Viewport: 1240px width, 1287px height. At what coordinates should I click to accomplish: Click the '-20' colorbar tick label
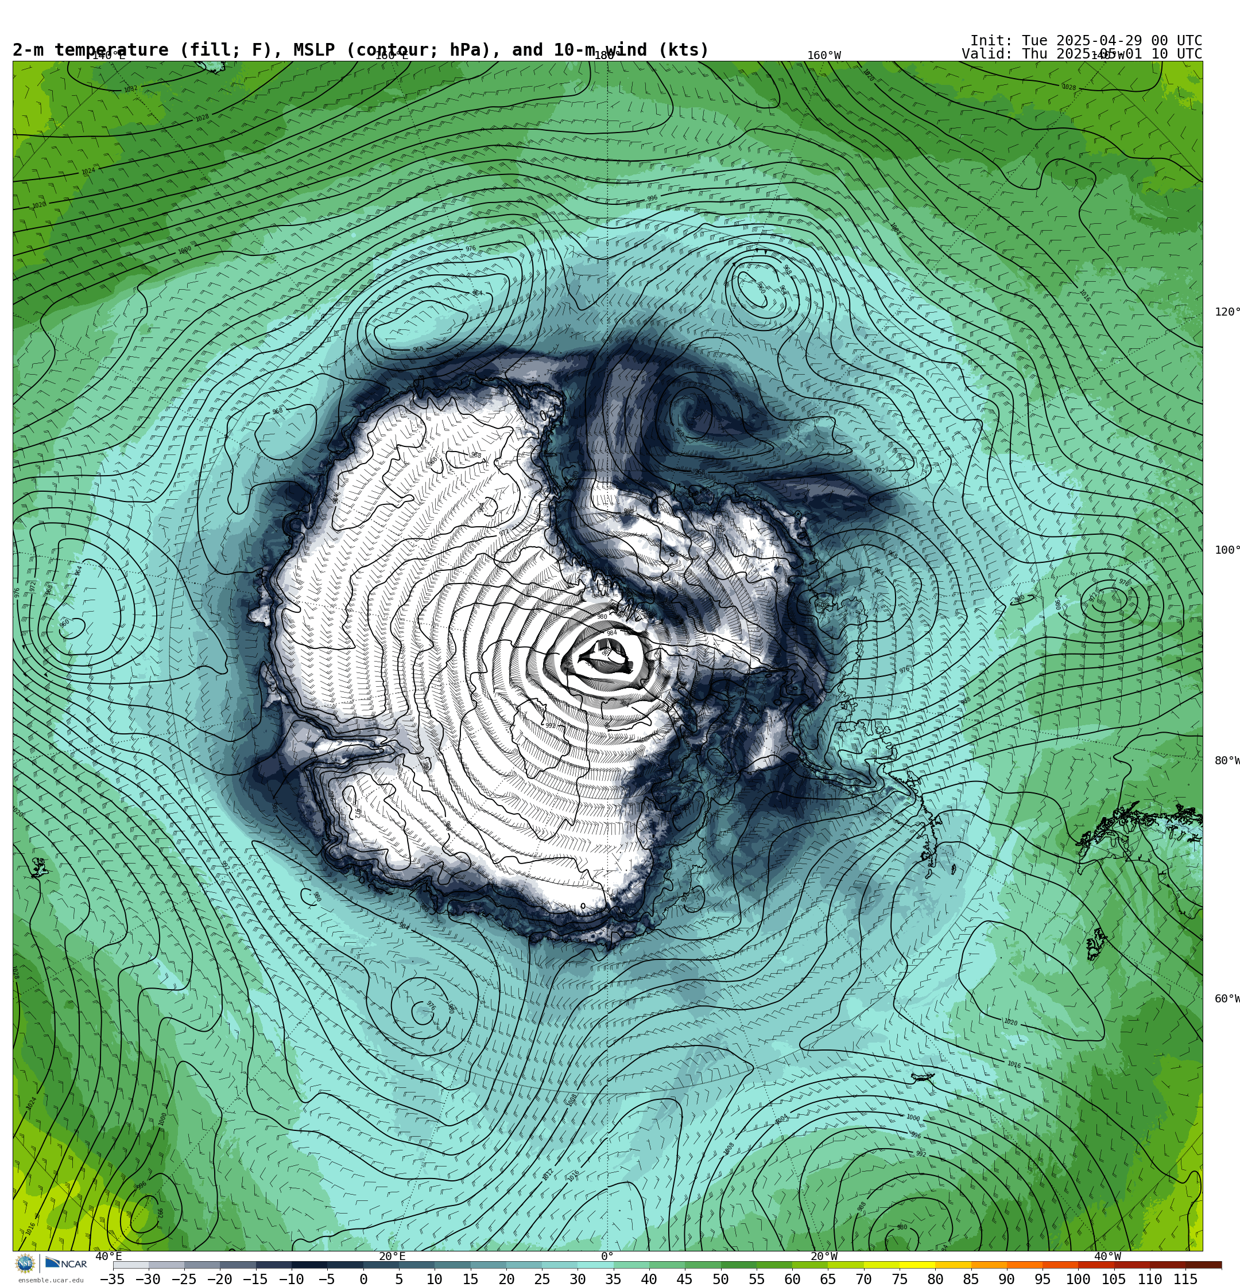point(219,1279)
